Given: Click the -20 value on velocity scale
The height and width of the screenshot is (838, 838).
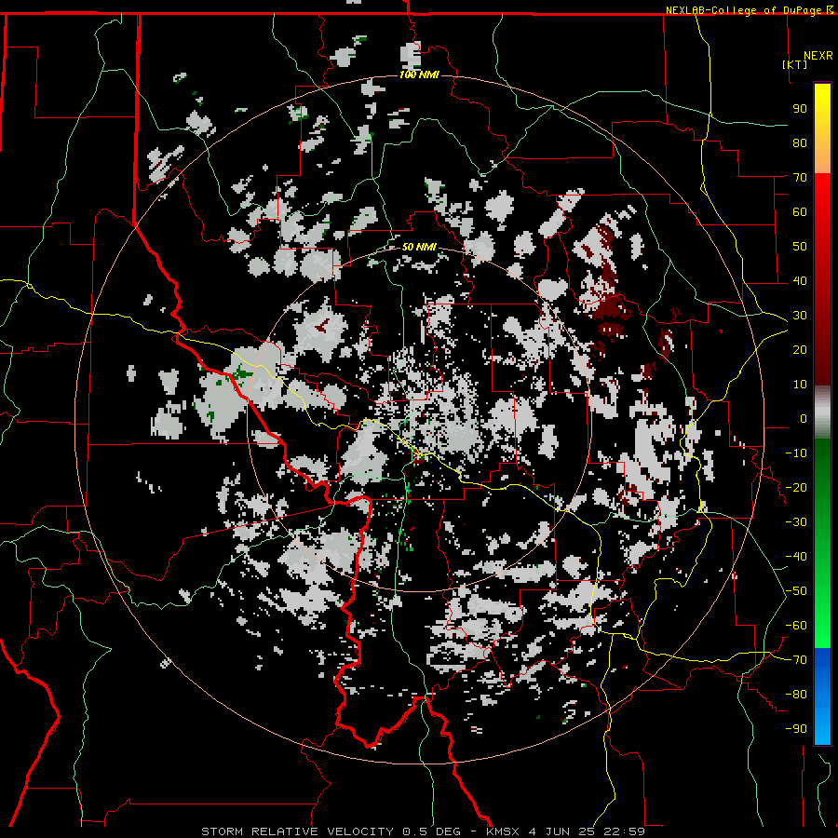Looking at the screenshot, I should coord(796,488).
